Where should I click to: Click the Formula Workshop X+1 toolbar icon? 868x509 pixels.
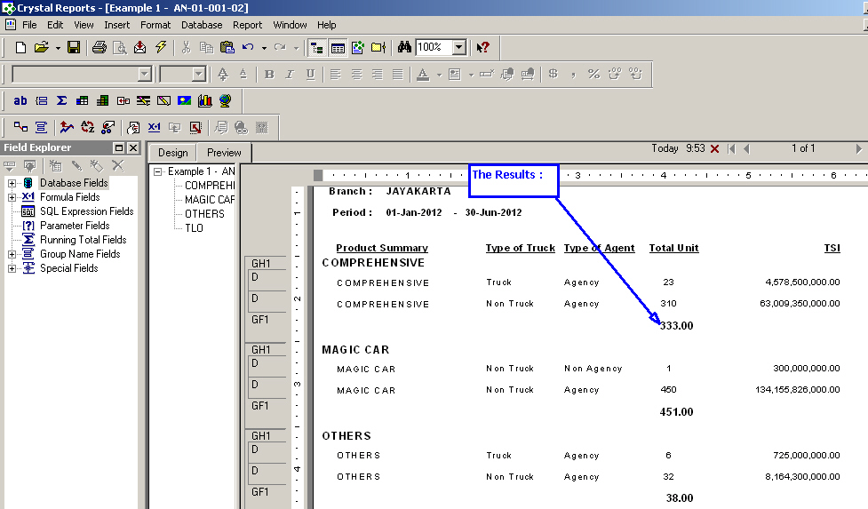pos(154,127)
